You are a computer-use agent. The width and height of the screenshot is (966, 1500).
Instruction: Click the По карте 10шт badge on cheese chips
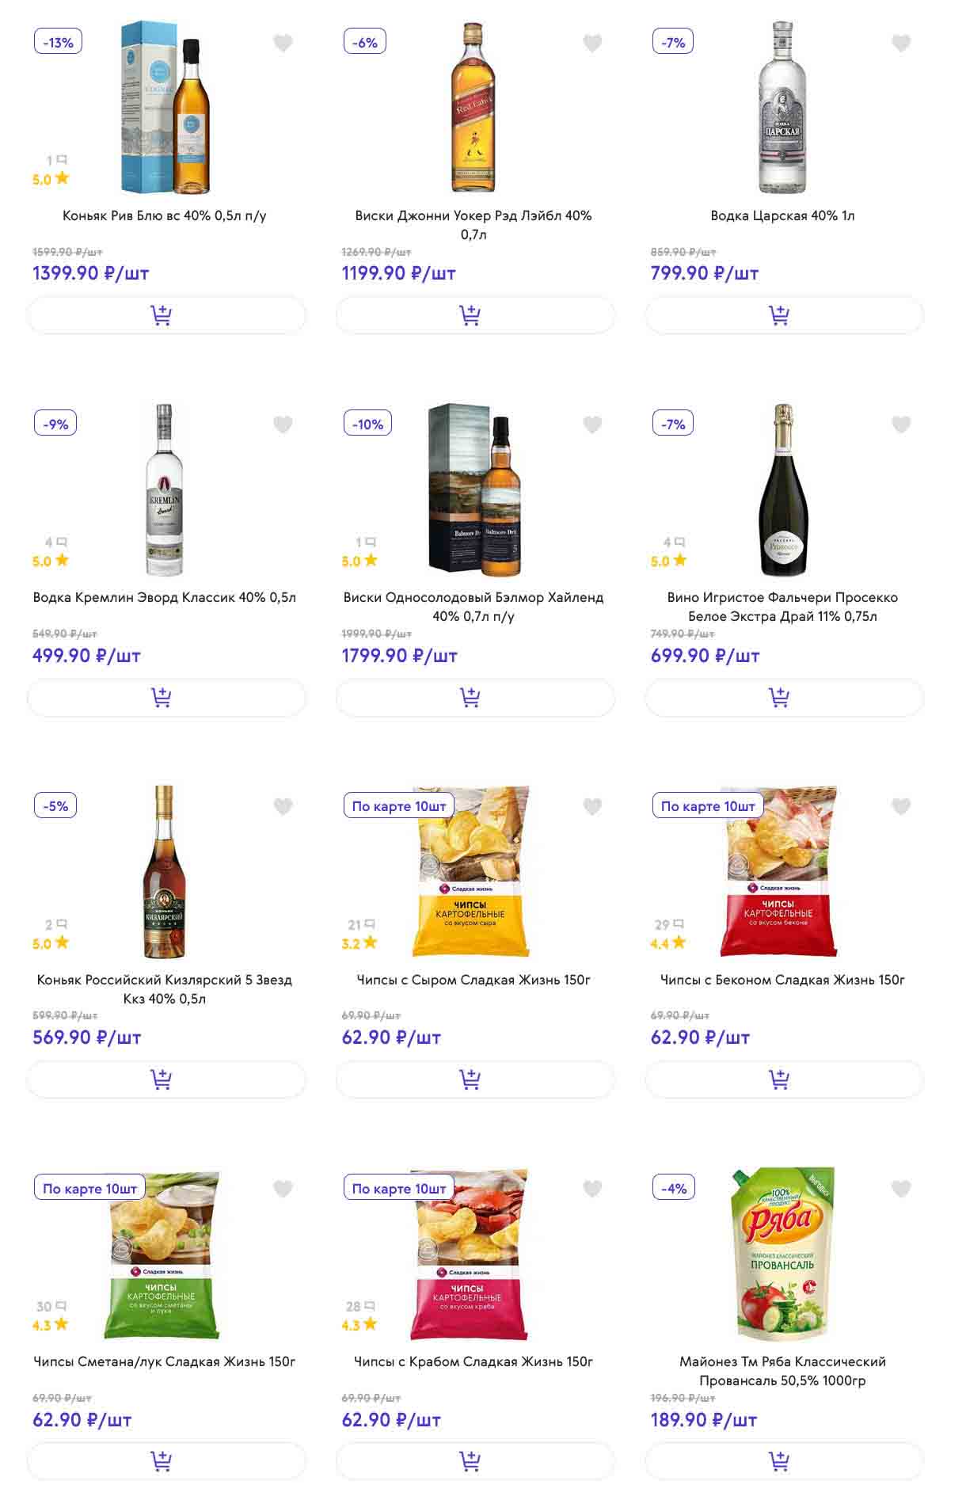click(398, 806)
